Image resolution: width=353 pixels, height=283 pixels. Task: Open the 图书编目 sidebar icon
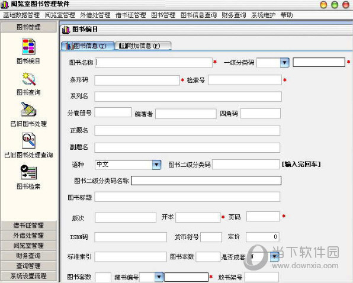(28, 47)
